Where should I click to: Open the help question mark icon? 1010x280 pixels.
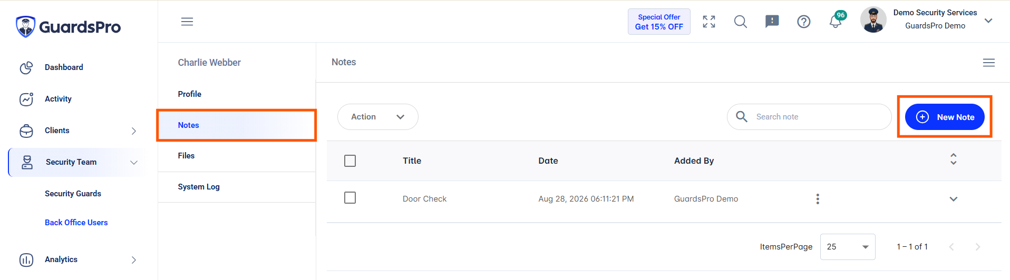[804, 22]
